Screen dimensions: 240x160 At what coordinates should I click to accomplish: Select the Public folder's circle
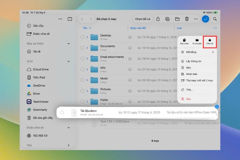[x=82, y=102]
